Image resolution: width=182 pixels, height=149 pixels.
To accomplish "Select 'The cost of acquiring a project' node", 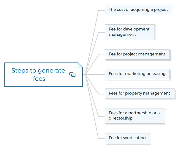I will 138,10.
